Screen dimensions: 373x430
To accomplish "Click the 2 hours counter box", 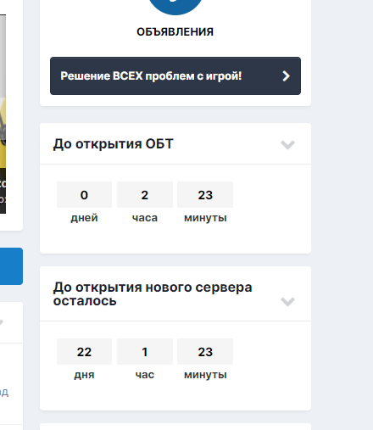I will [x=145, y=195].
